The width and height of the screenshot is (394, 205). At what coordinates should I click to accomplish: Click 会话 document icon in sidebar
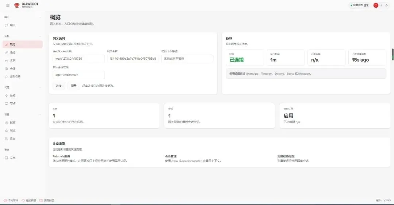(6, 68)
